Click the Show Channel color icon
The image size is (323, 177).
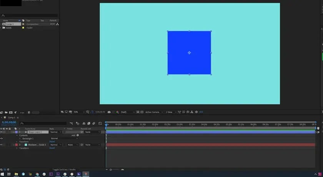[x=118, y=112]
